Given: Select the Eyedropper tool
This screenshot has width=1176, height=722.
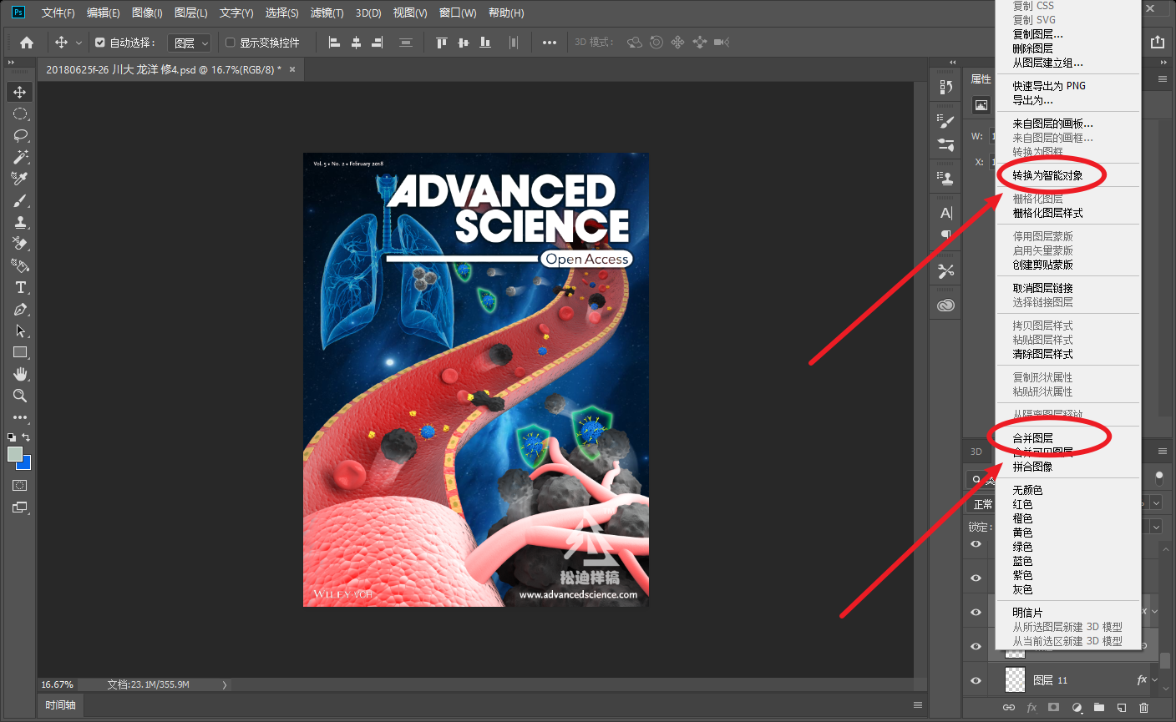Looking at the screenshot, I should (x=20, y=179).
